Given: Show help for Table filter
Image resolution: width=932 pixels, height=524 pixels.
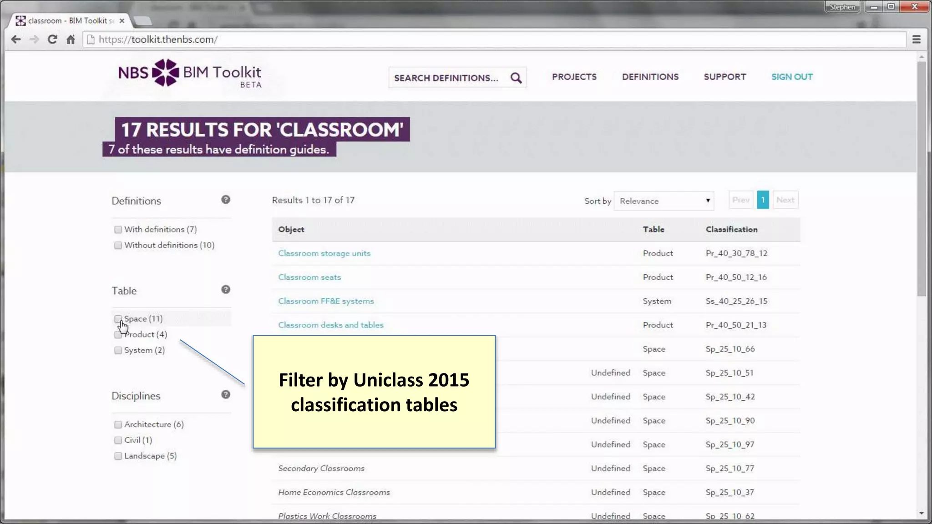Looking at the screenshot, I should click(x=226, y=290).
